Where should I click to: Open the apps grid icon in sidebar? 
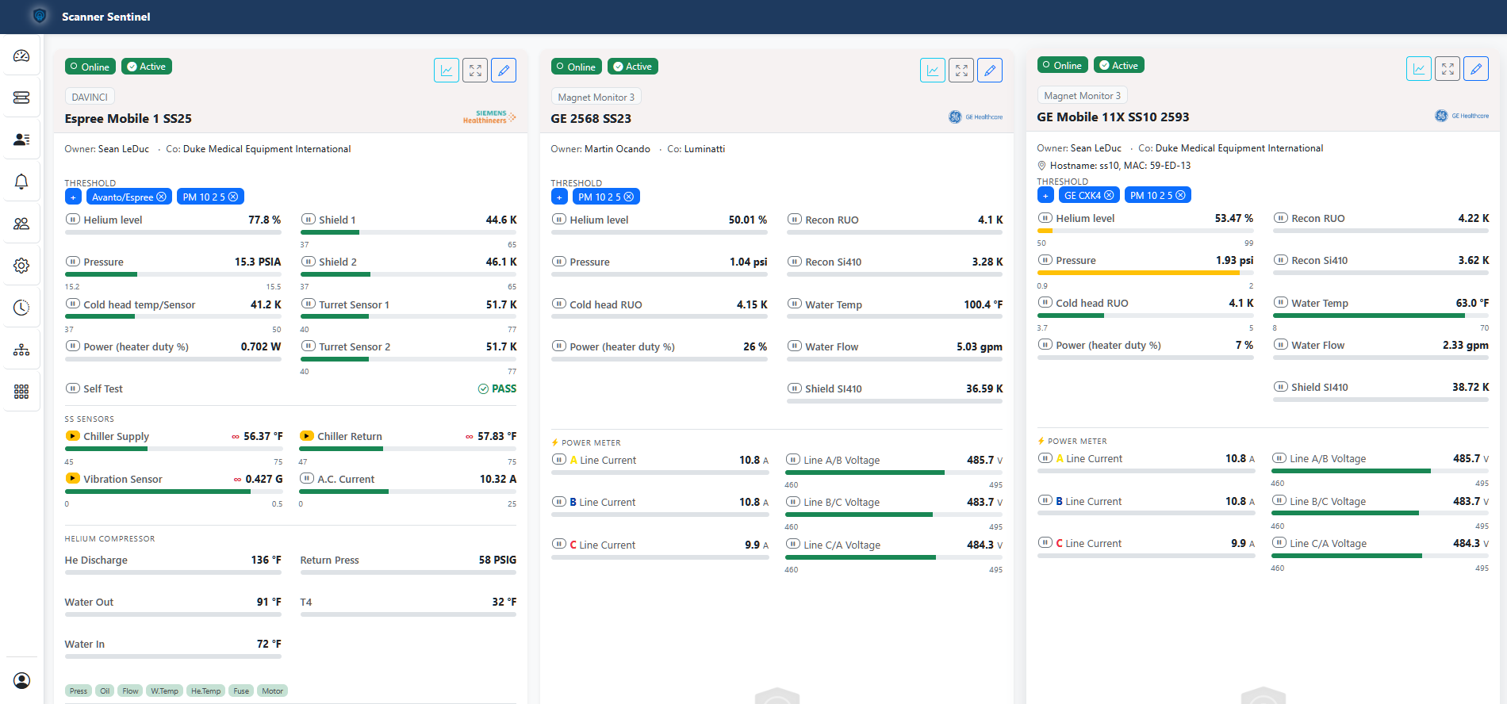pyautogui.click(x=21, y=392)
